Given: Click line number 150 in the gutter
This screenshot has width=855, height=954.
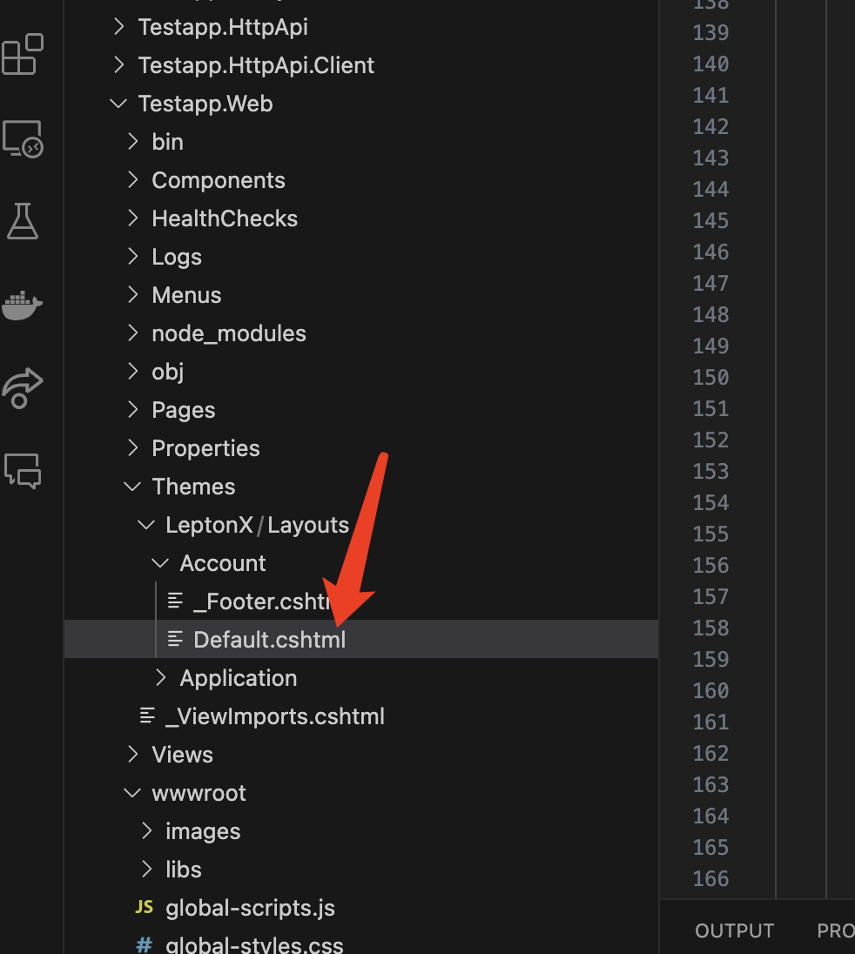Looking at the screenshot, I should [710, 377].
